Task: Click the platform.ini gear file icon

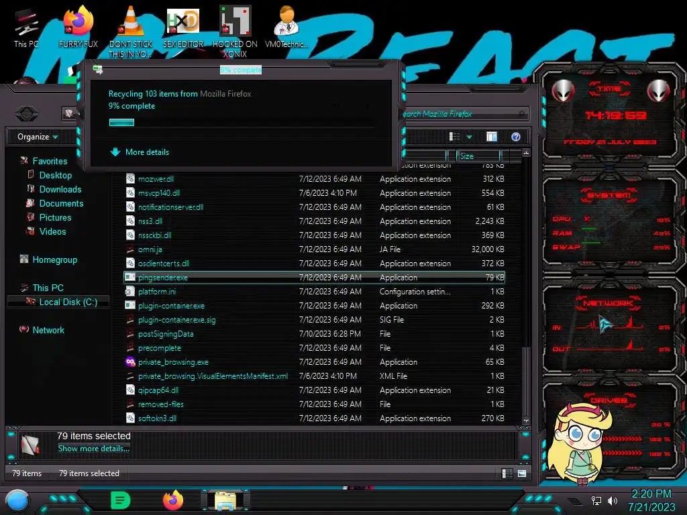Action: (130, 291)
